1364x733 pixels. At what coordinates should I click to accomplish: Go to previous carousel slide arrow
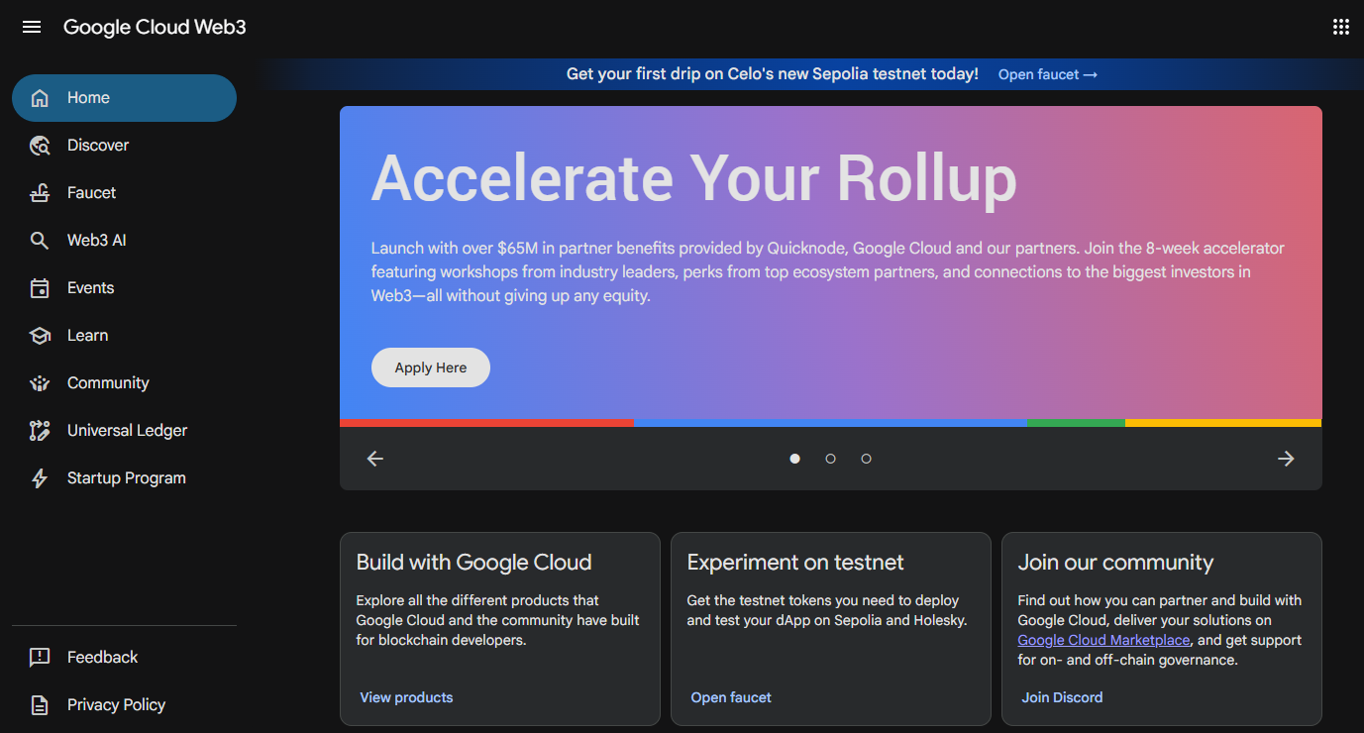pos(375,459)
